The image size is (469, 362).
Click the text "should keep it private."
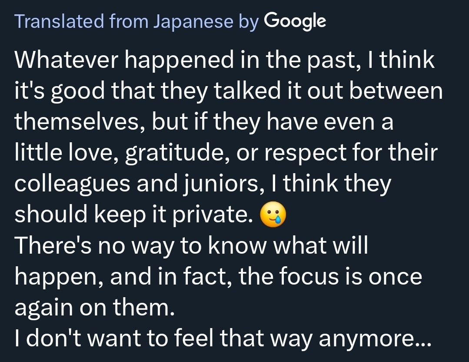point(134,215)
